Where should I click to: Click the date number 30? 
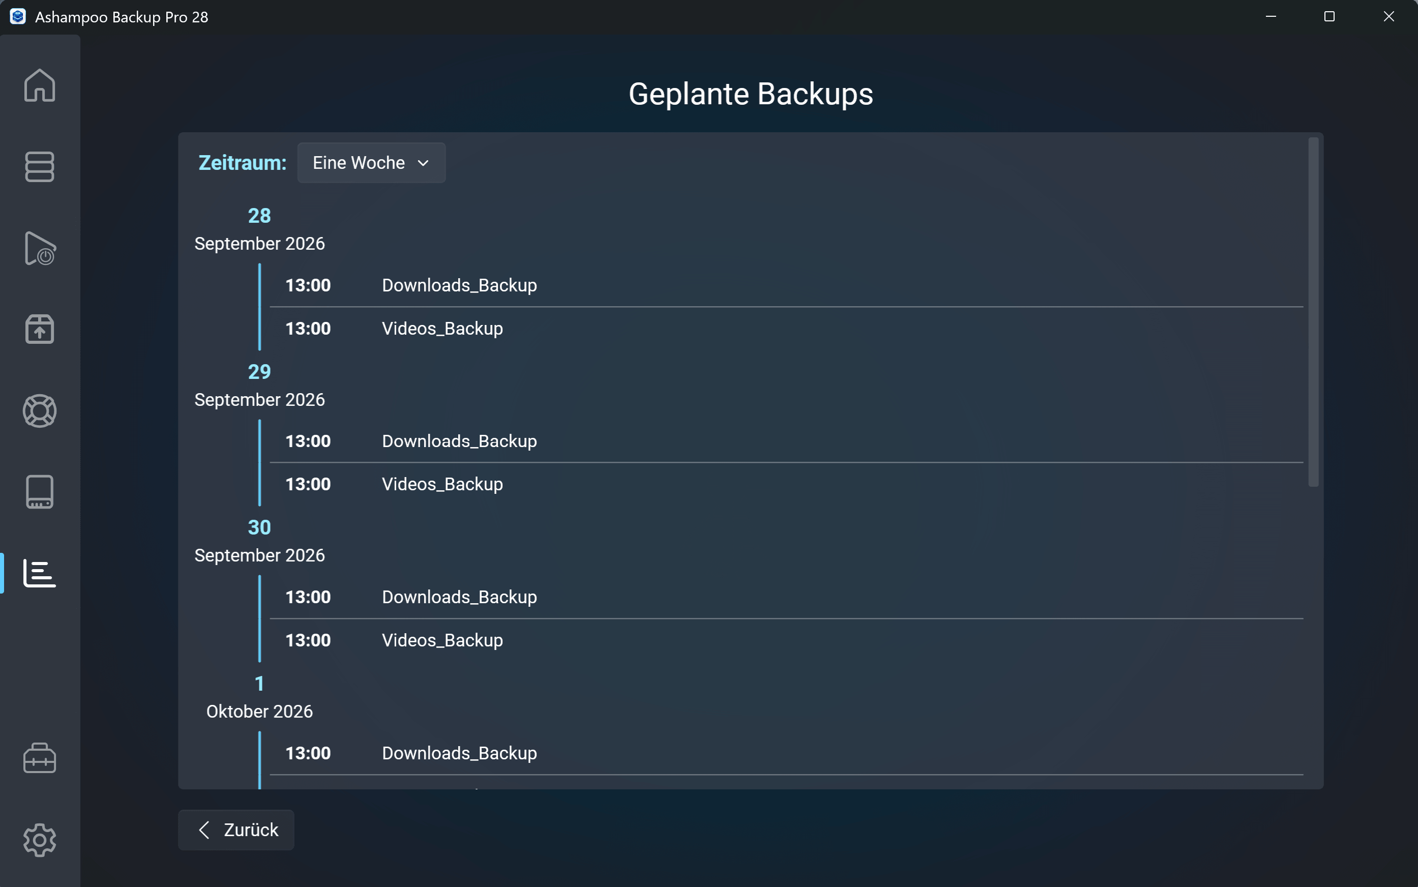coord(259,527)
